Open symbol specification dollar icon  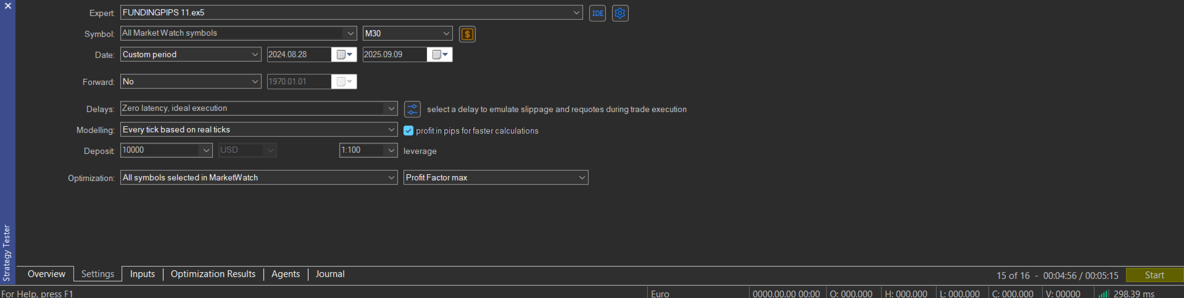pyautogui.click(x=468, y=34)
